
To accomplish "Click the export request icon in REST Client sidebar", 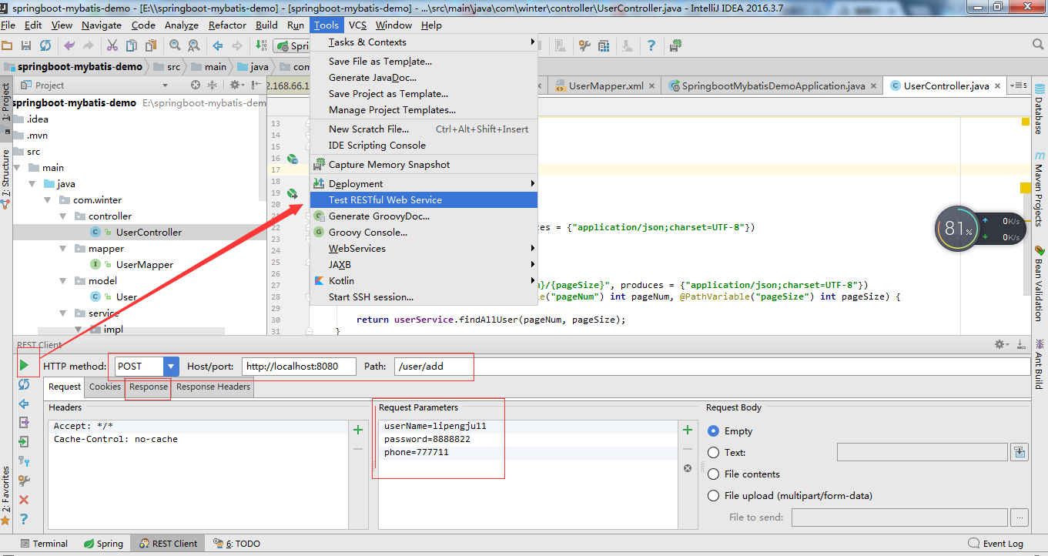I will 24,422.
